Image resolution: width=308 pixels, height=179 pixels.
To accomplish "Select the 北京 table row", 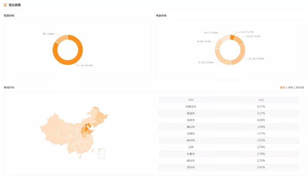I will (x=229, y=147).
